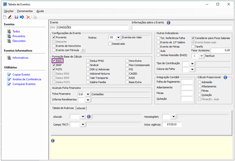Click Folha de Pagamento accounting field
This screenshot has width=235, height=161.
[187, 82]
